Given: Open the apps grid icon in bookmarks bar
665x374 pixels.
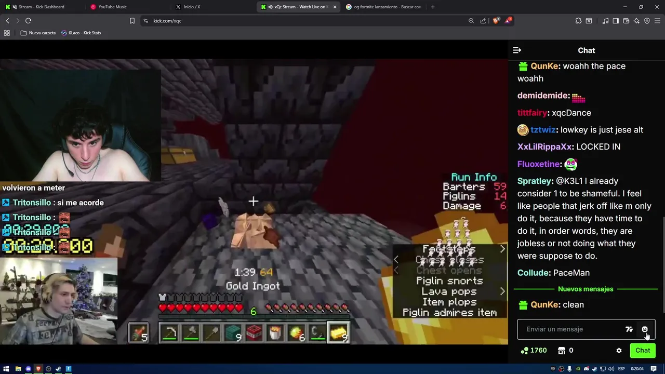Looking at the screenshot, I should (x=7, y=33).
